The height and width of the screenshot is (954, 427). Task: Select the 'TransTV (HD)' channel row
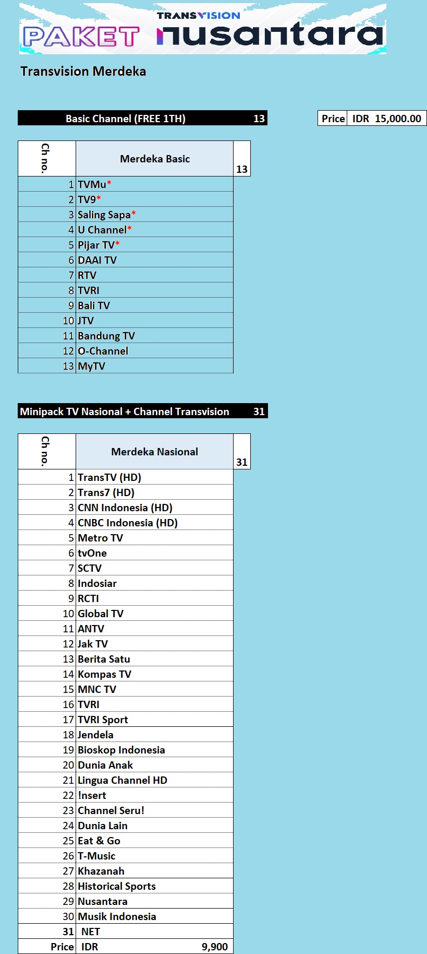click(126, 477)
